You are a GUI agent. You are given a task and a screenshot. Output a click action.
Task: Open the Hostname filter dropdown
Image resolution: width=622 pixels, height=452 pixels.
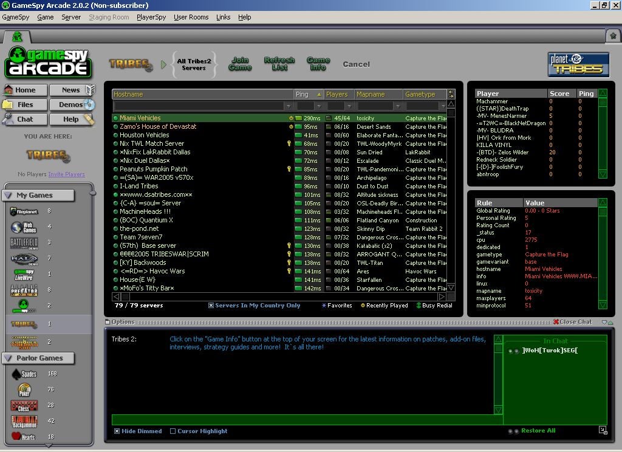click(289, 106)
